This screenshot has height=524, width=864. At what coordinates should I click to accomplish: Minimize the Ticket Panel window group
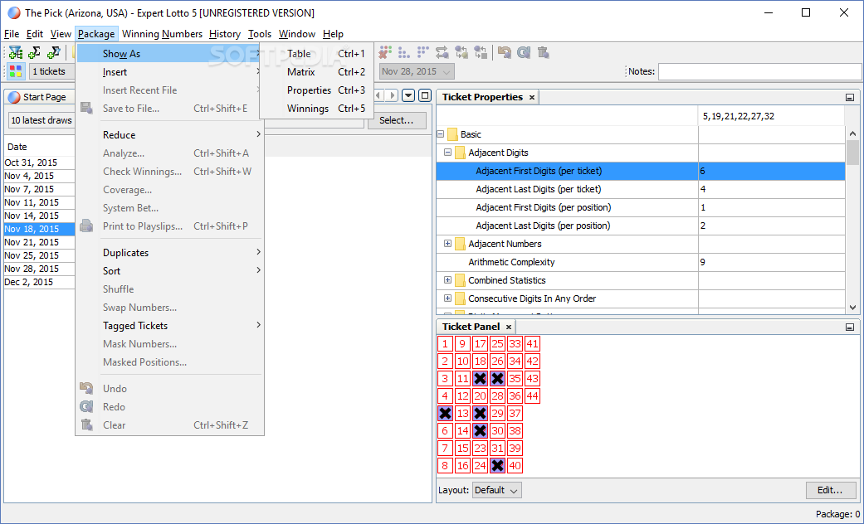tap(850, 327)
